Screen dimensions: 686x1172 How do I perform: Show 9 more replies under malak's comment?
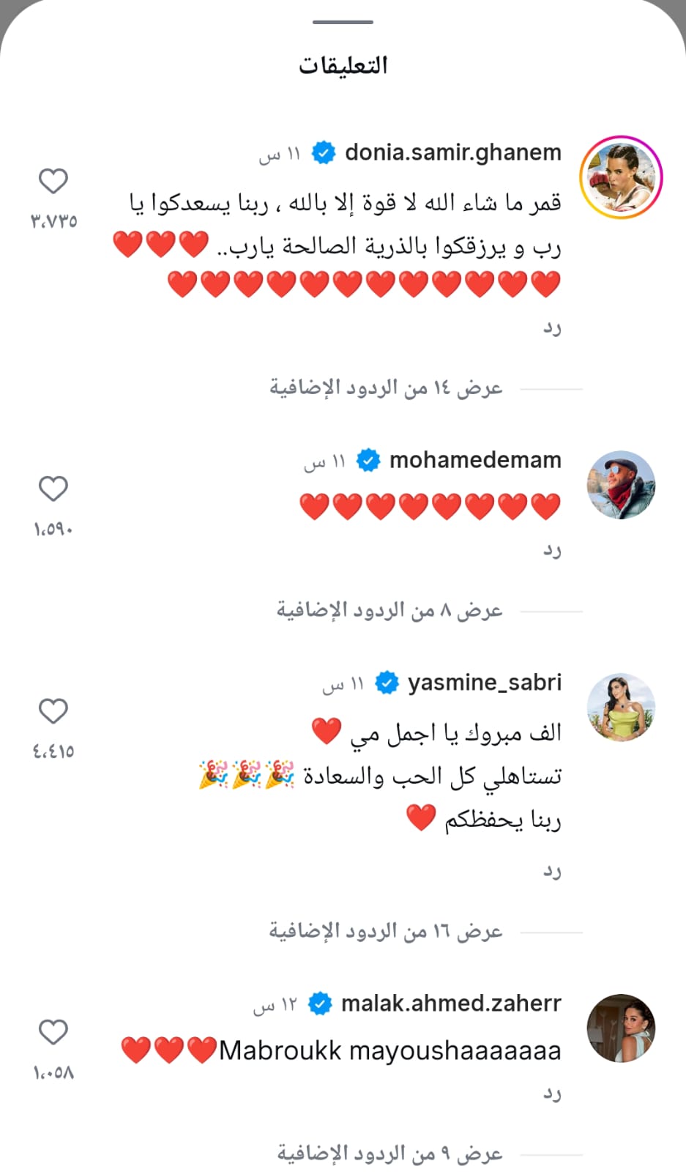pyautogui.click(x=389, y=1154)
